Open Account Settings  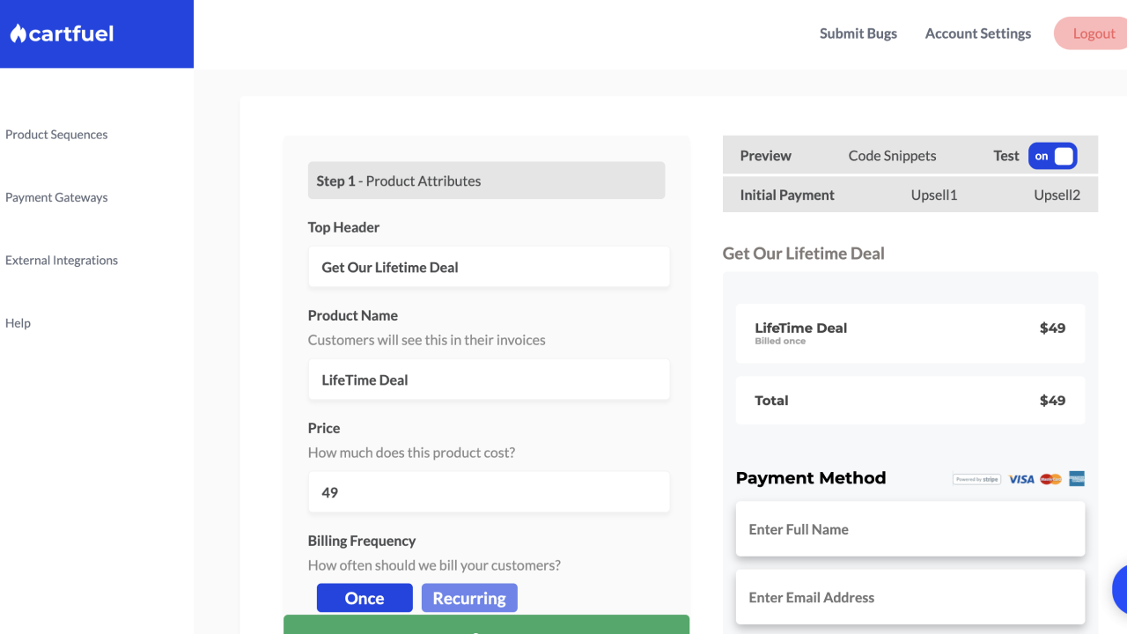977,33
